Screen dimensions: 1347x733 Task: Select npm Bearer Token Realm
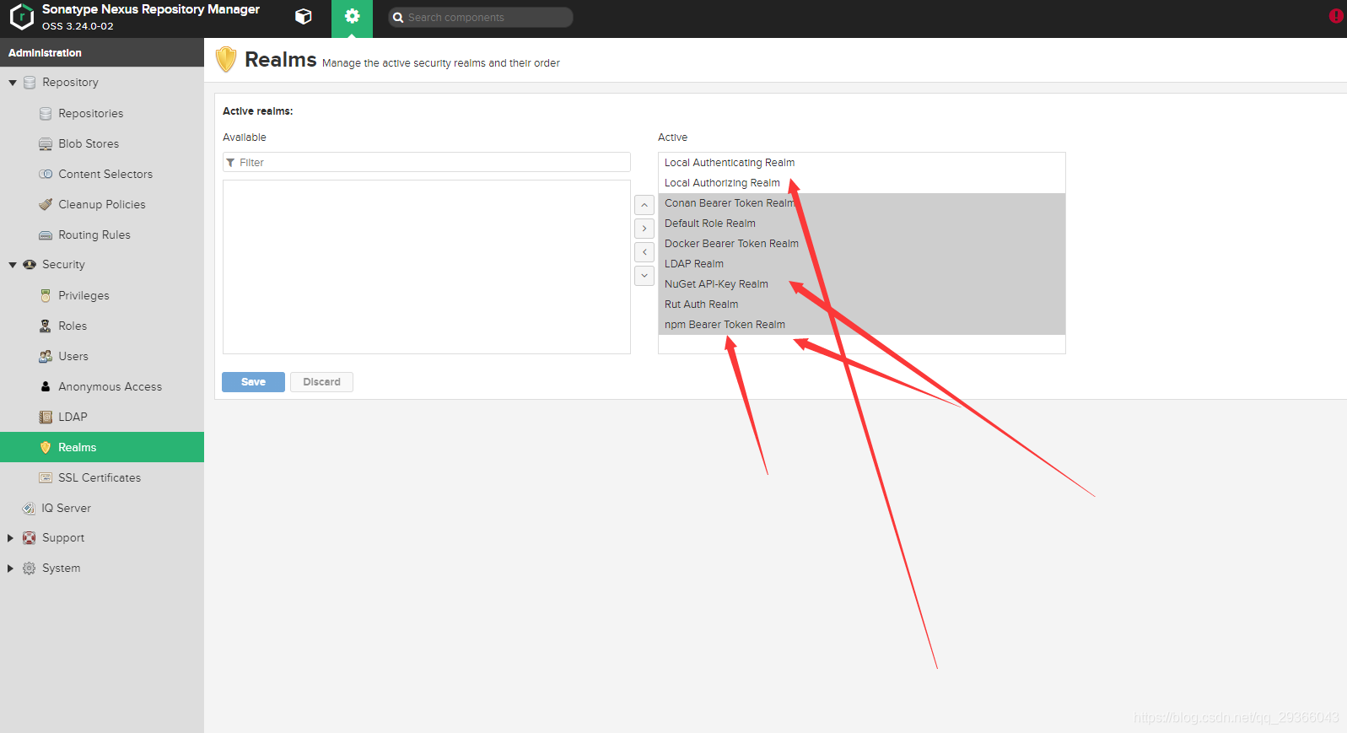click(861, 325)
